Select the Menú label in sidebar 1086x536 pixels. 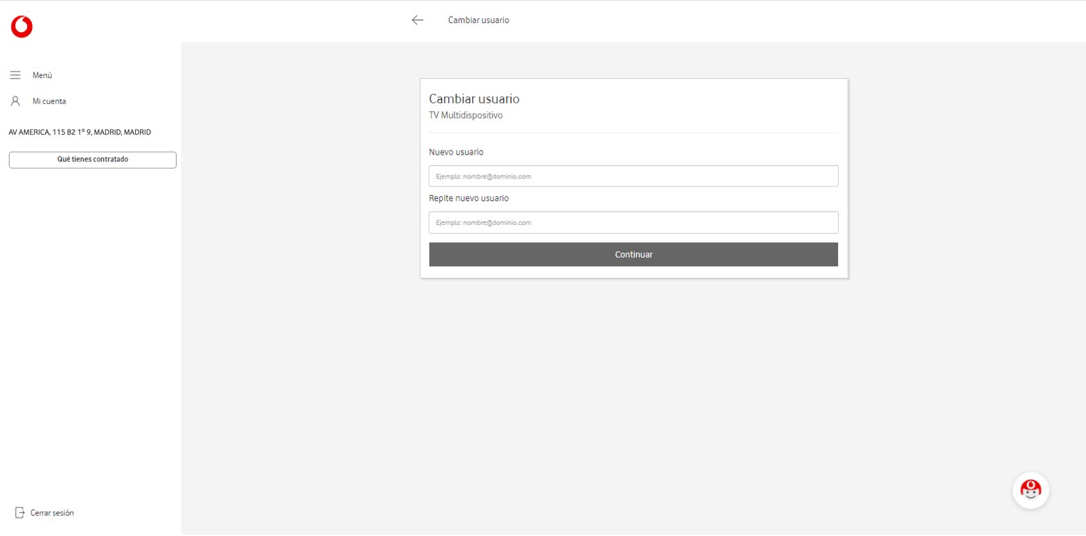click(42, 75)
